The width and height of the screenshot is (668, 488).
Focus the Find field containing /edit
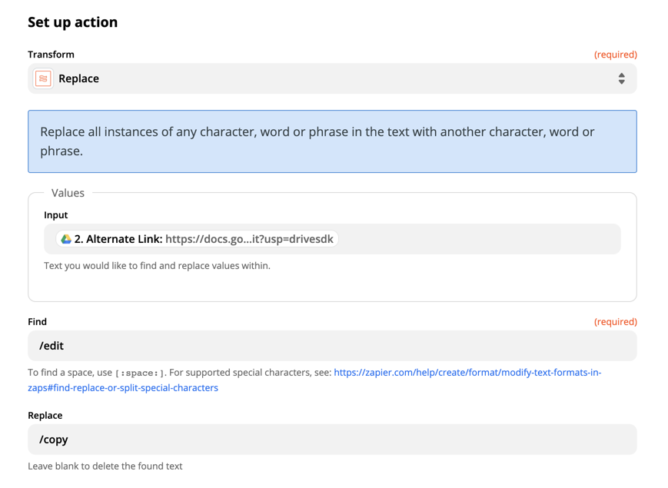(x=332, y=346)
